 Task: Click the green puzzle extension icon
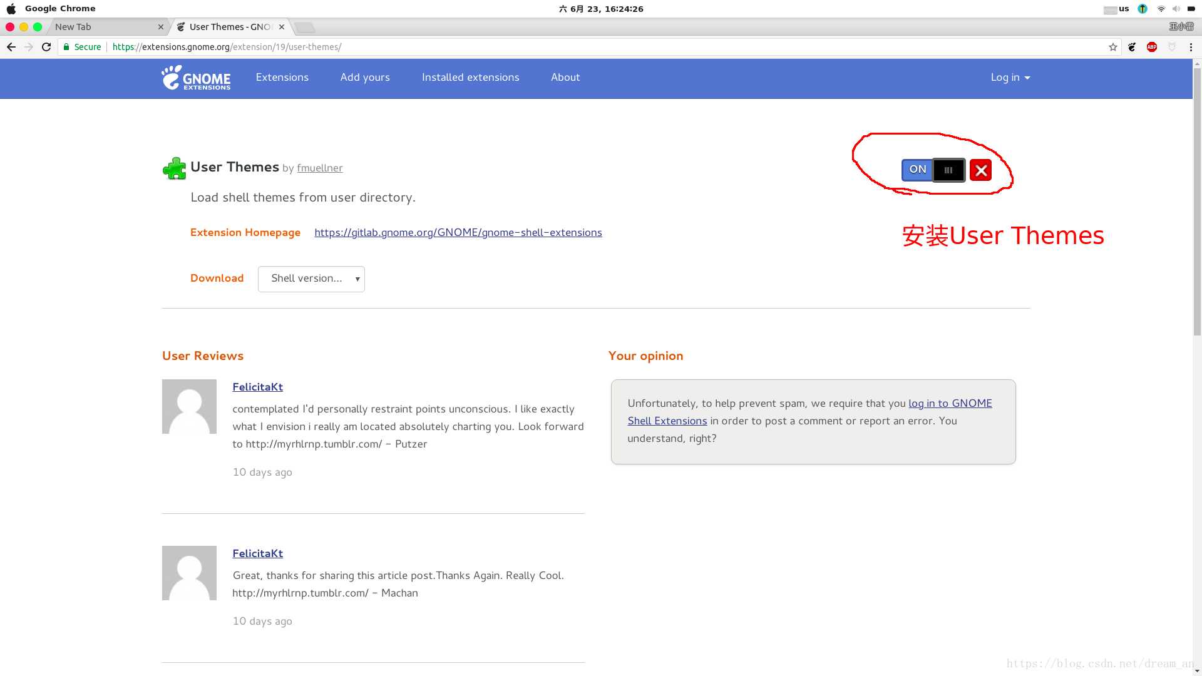coord(174,168)
